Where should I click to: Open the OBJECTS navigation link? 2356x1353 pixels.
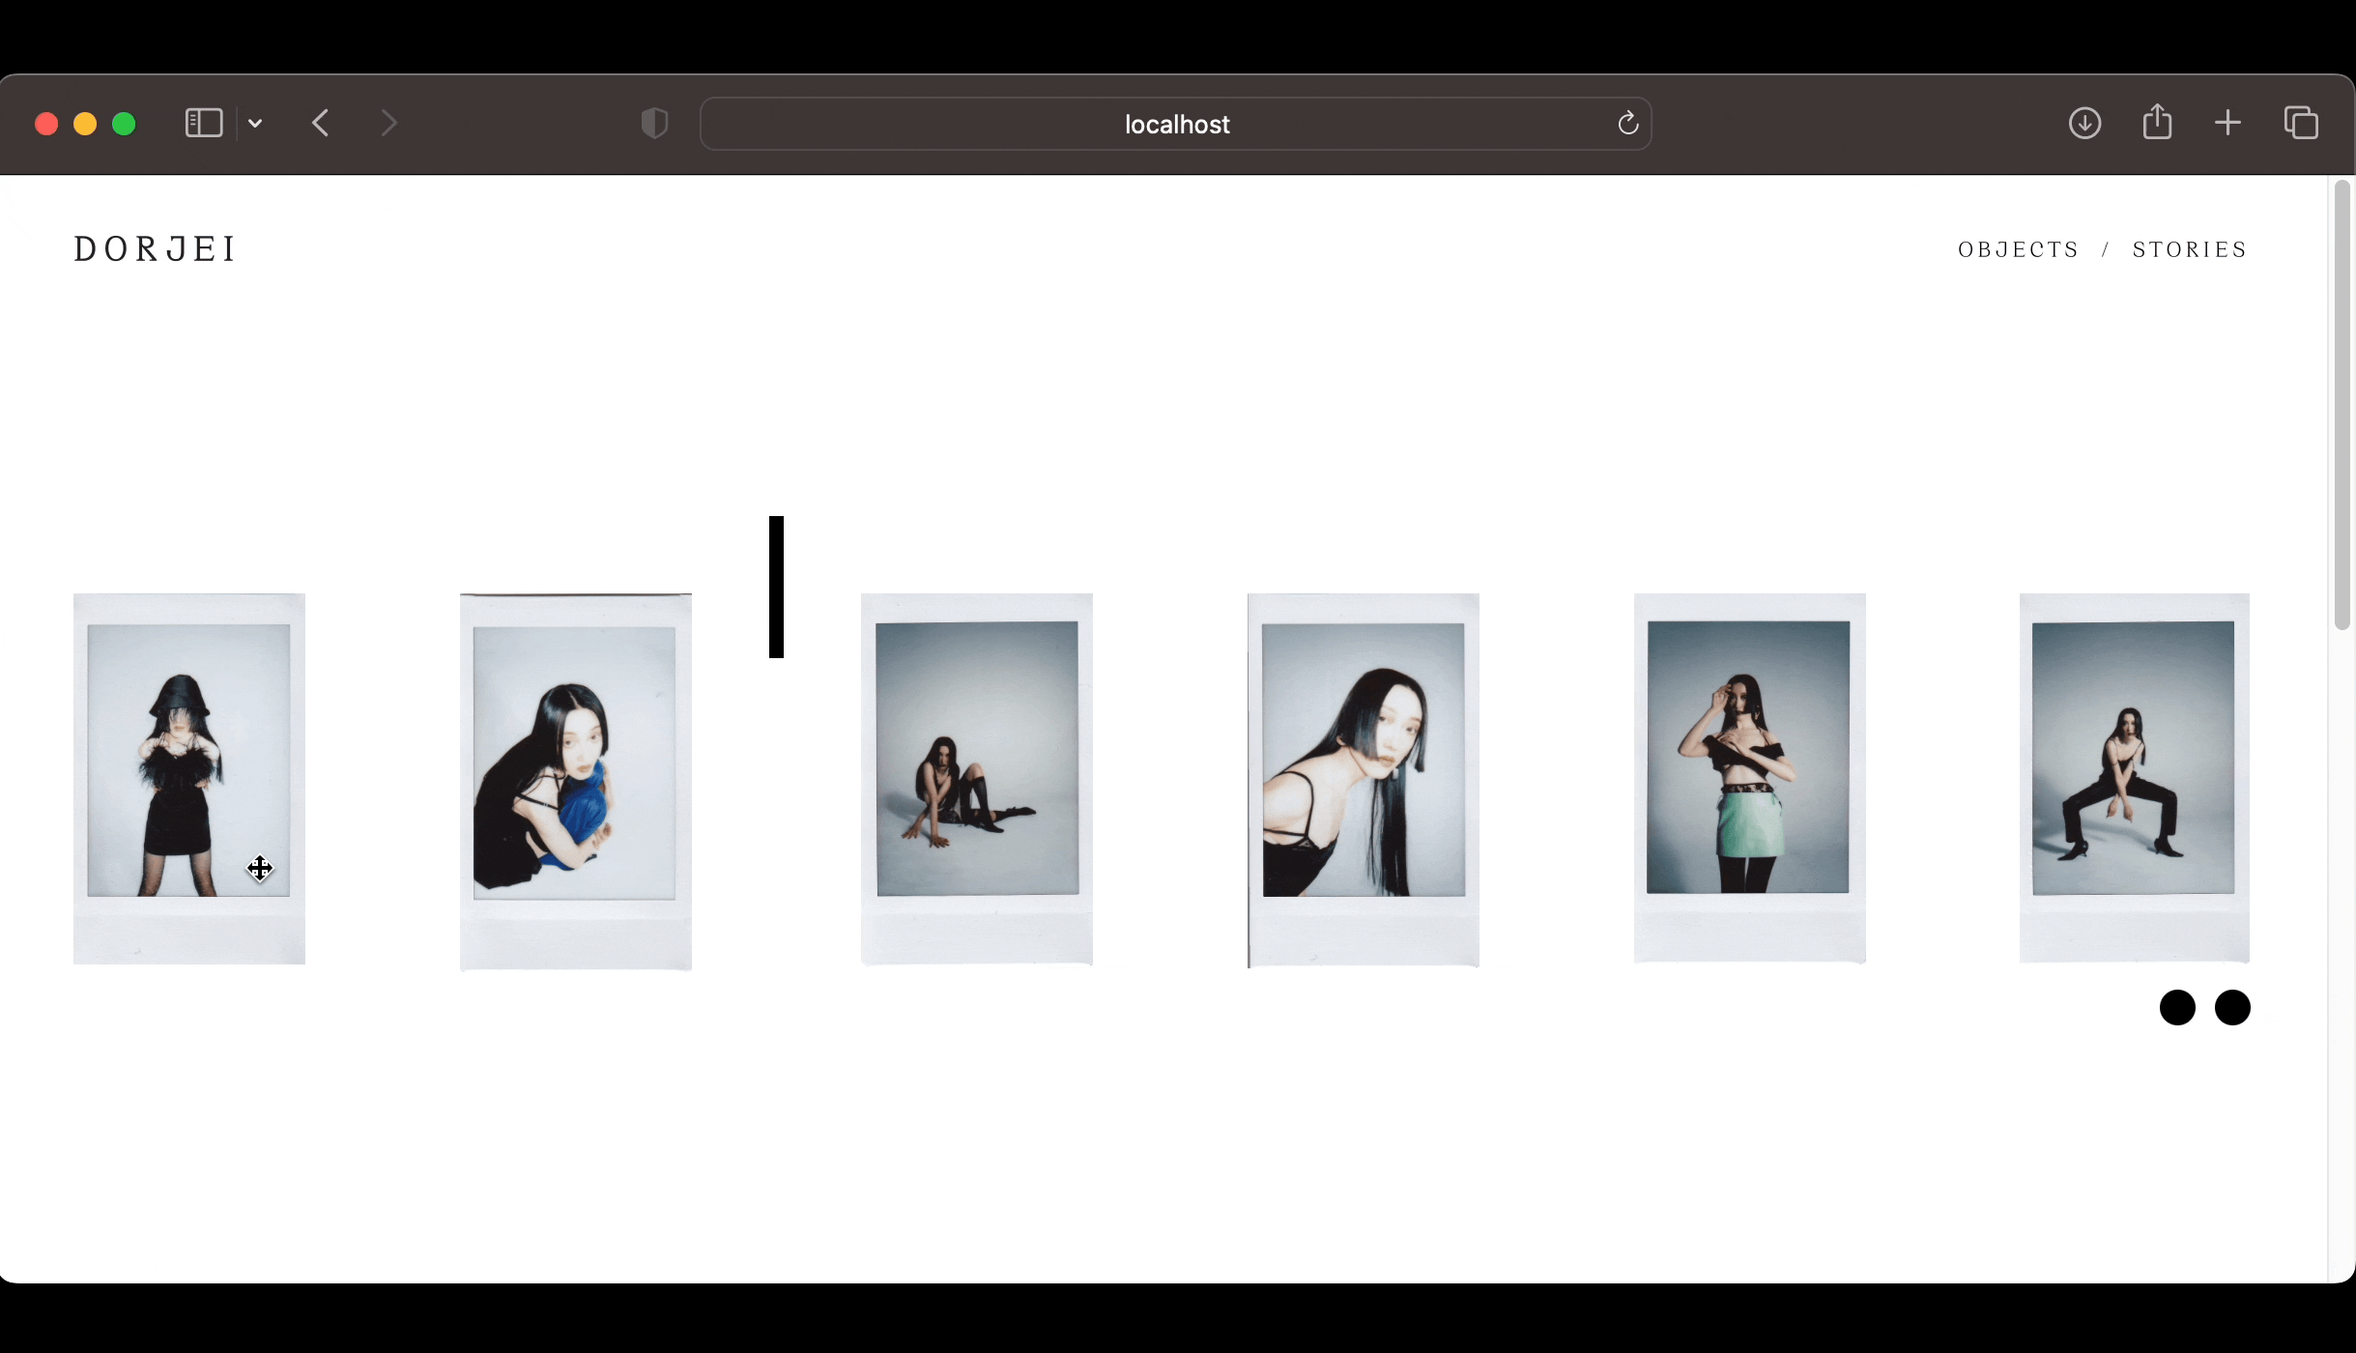click(x=2018, y=250)
